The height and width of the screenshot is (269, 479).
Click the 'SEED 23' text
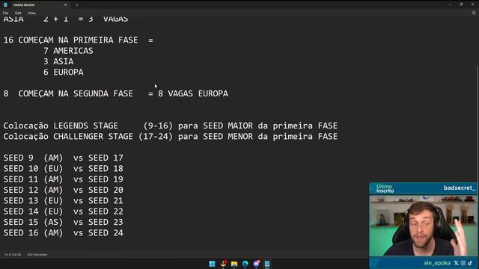(x=106, y=222)
